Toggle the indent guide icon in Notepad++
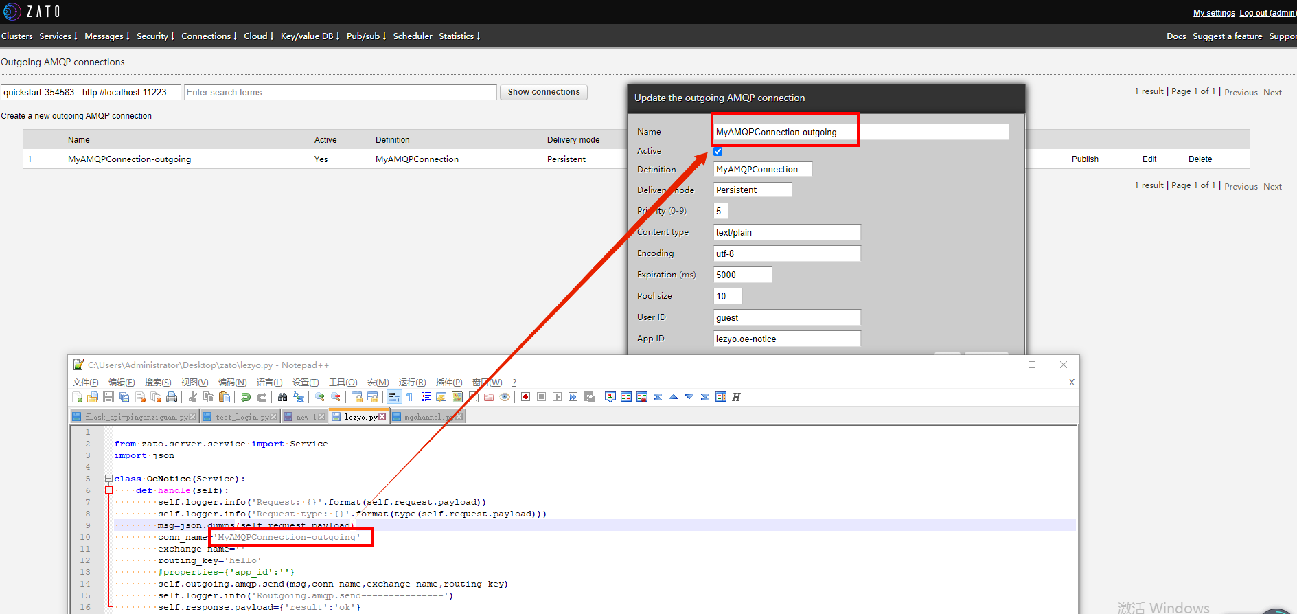 [426, 397]
